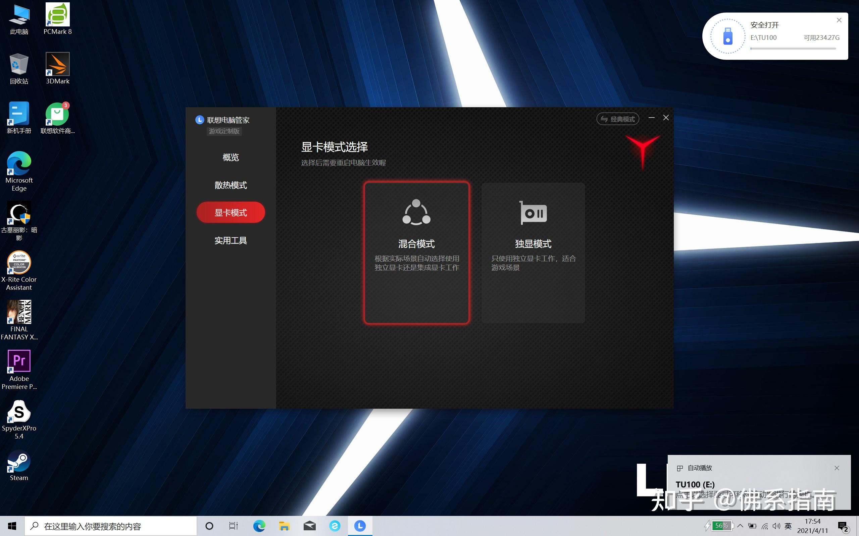Click 安全打开 to open the drive safely
859x536 pixels.
tap(765, 25)
